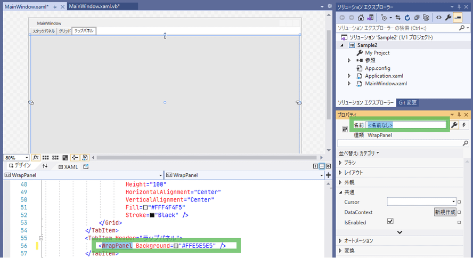
Task: Open the 80% zoom dropdown
Action: 27,157
